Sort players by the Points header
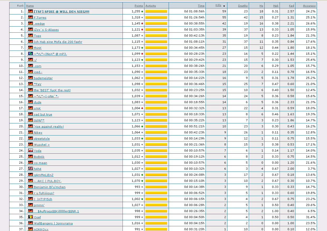Screen dimensions: 327x231 pos(139,6)
